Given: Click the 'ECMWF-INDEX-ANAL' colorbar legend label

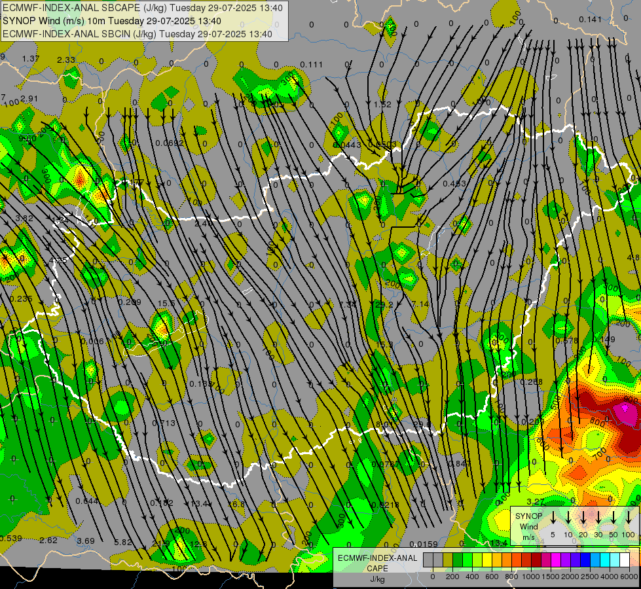Looking at the screenshot, I should coord(377,558).
